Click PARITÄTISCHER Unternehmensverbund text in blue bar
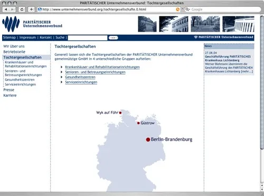The height and width of the screenshot is (196, 264). tap(226, 37)
